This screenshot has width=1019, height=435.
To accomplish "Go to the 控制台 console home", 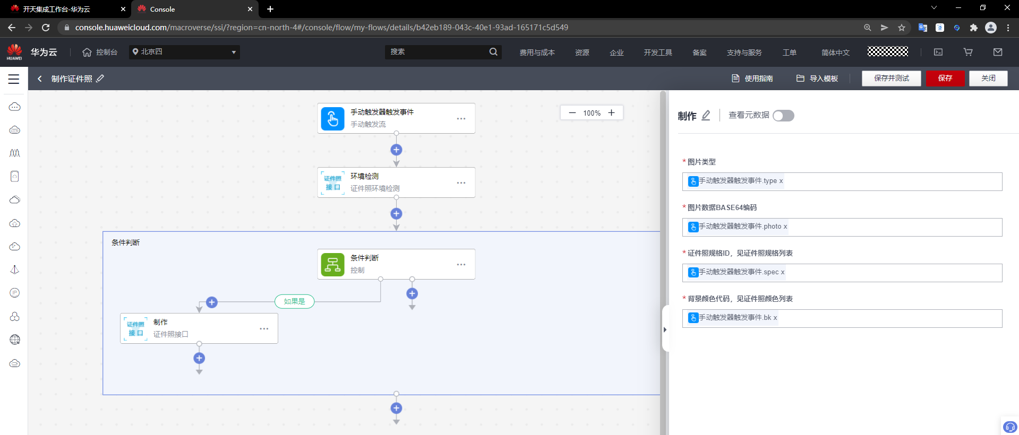I will 100,52.
